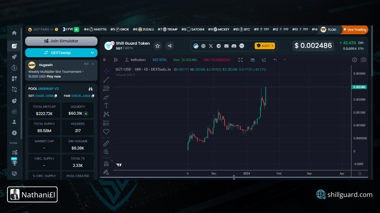Screen dimensions: 380x213
Task: Select hot pair #9 MICKEY
Action: coord(218,30)
